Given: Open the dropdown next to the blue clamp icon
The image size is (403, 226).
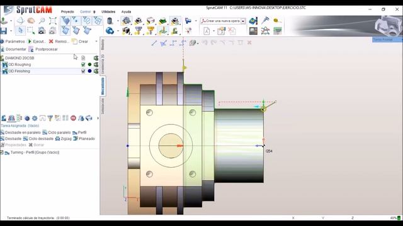Looking at the screenshot, I should [196, 21].
